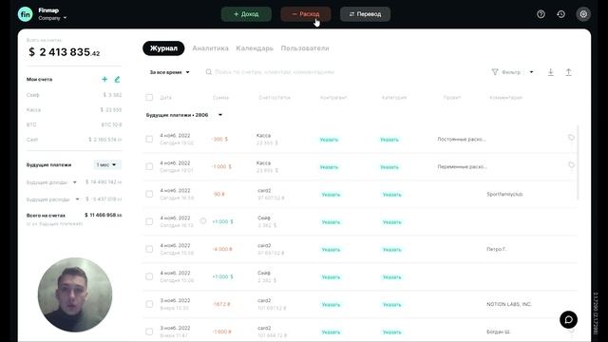The image size is (608, 342).
Task: Check the NOTION LABS, INC. row checkbox
Action: pos(149,304)
